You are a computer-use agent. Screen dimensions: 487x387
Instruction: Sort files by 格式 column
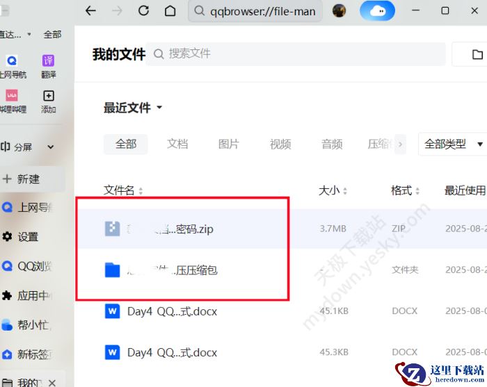click(x=405, y=190)
